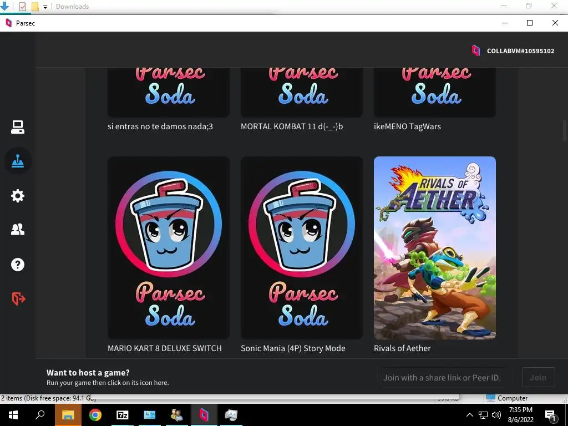
Task: Open the taskbar clock showing 7:35 PM
Action: [520, 415]
